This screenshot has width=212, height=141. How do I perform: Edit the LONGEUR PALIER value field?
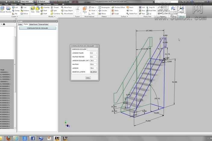click(93, 53)
